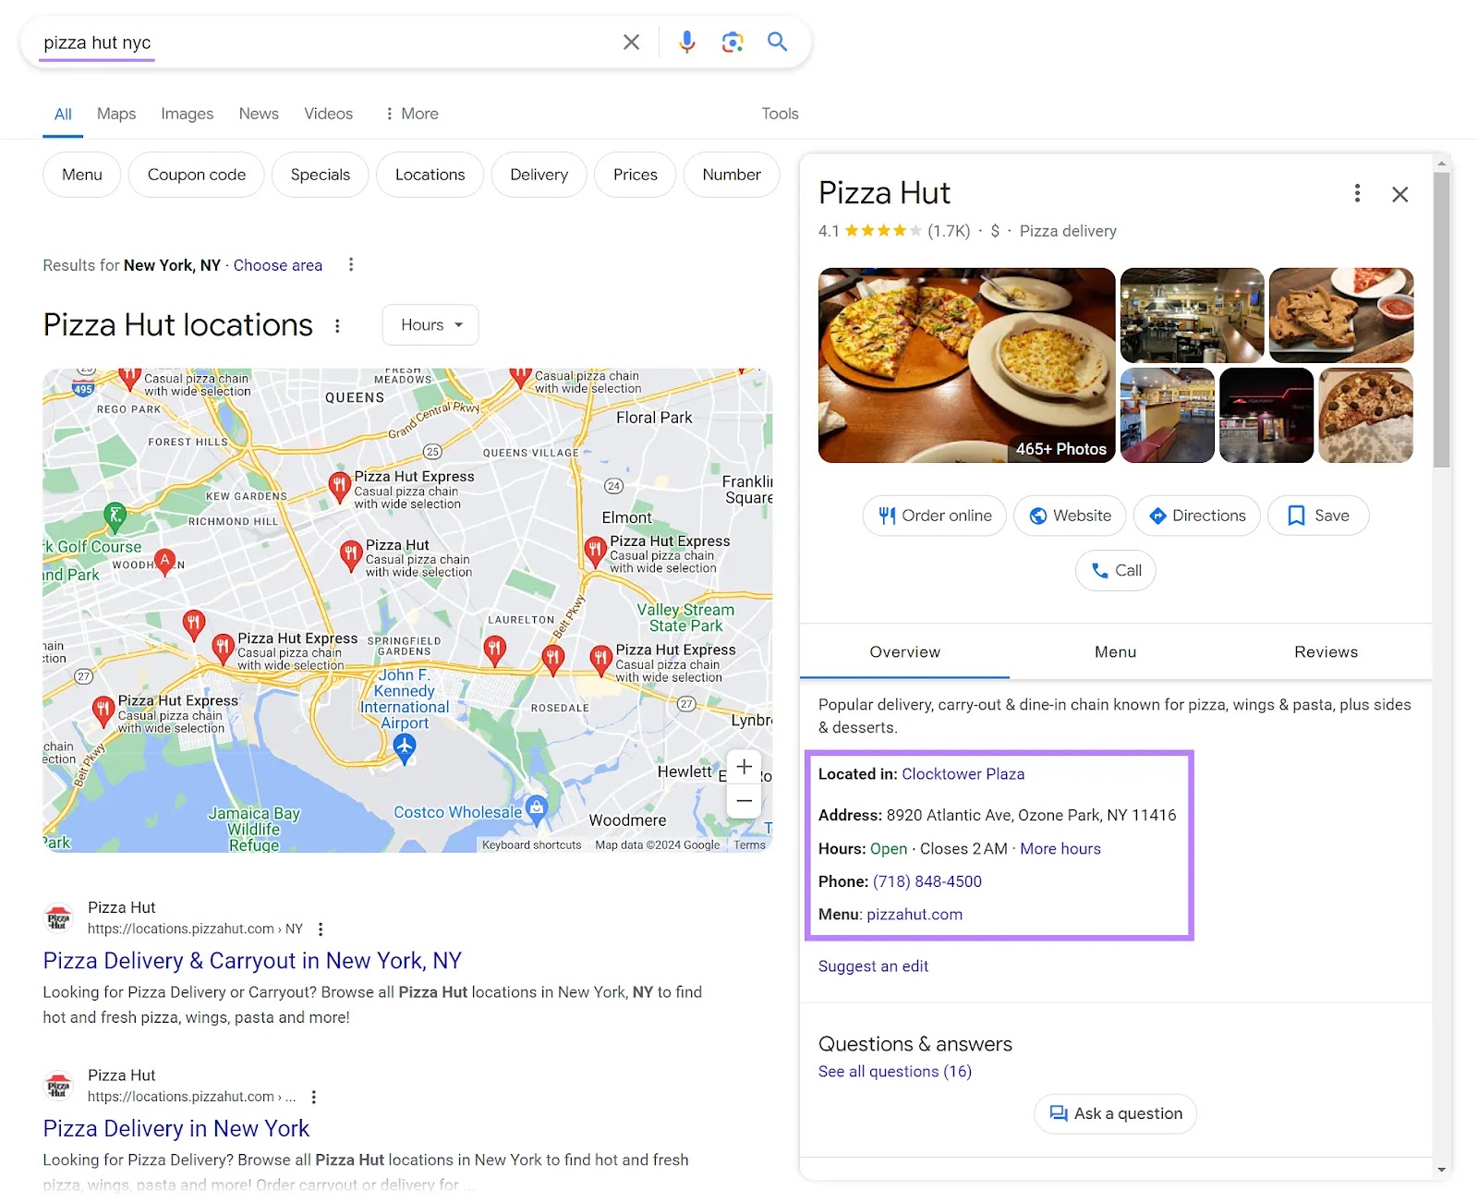Viewport: 1478px width, 1202px height.
Task: Select the Pizza Hut pin in Kew Gardens
Action: (x=339, y=486)
